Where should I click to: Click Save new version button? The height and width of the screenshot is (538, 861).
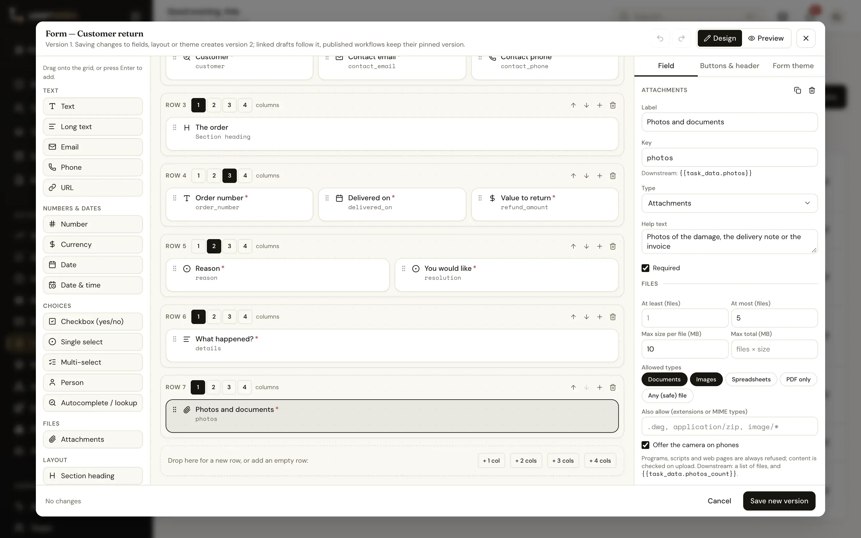tap(779, 501)
